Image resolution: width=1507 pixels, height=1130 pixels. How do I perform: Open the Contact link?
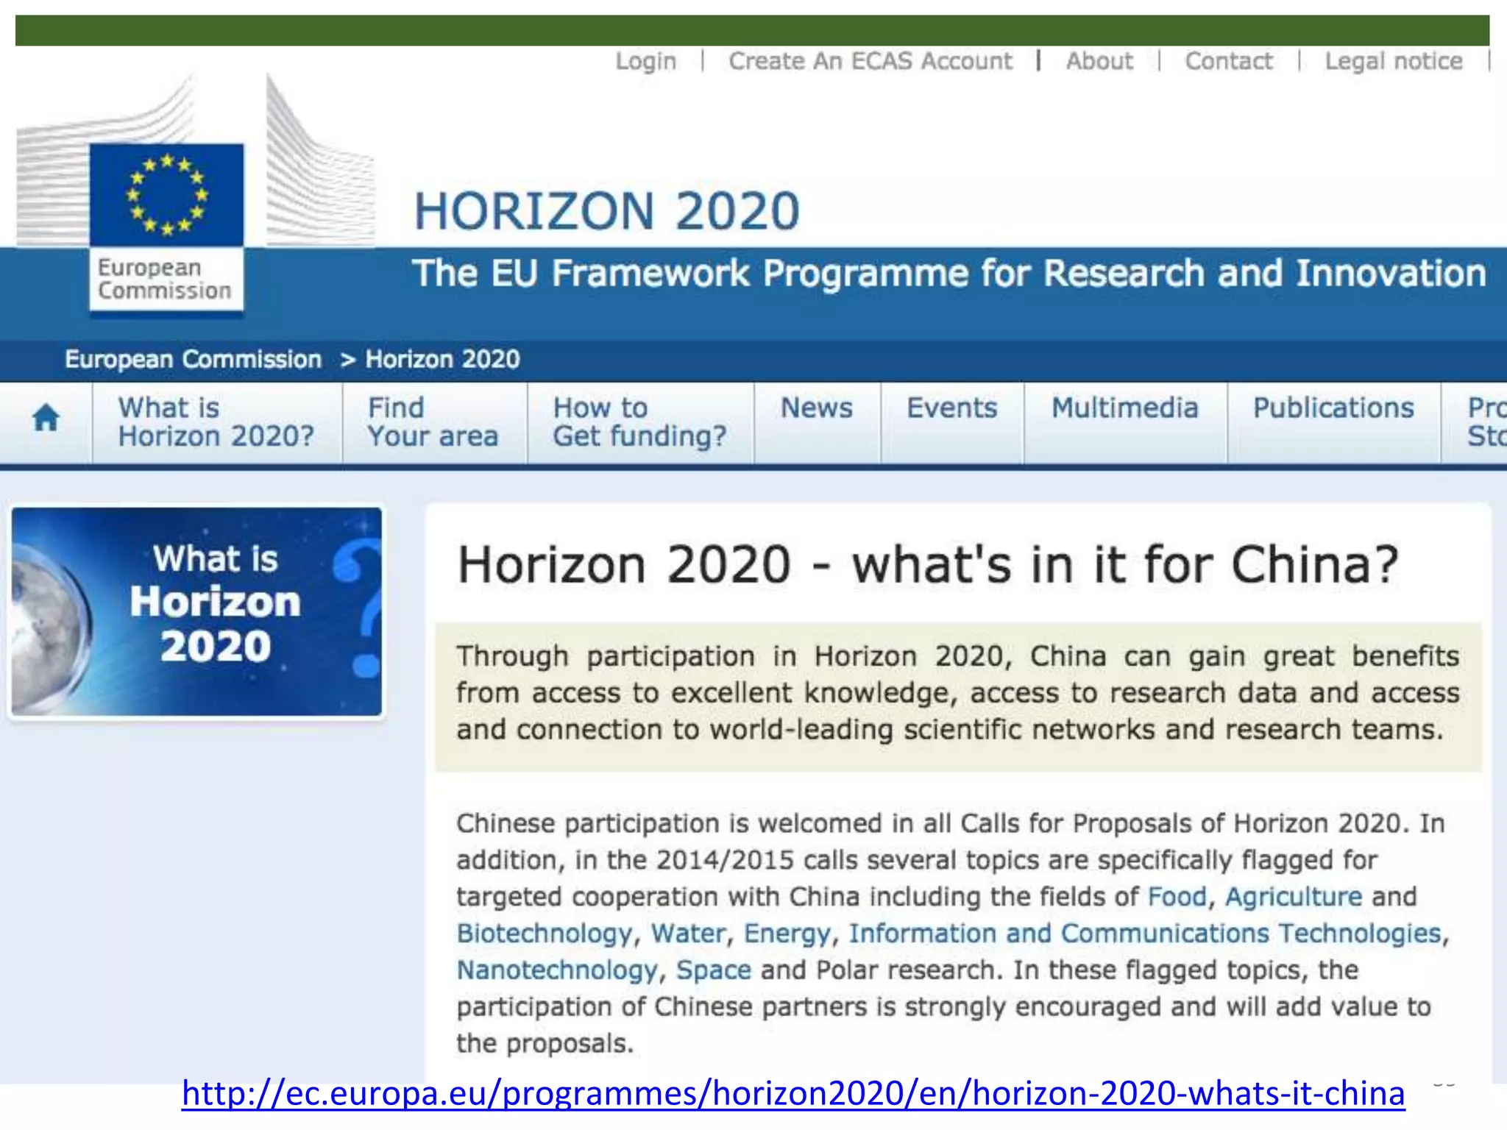click(x=1228, y=61)
